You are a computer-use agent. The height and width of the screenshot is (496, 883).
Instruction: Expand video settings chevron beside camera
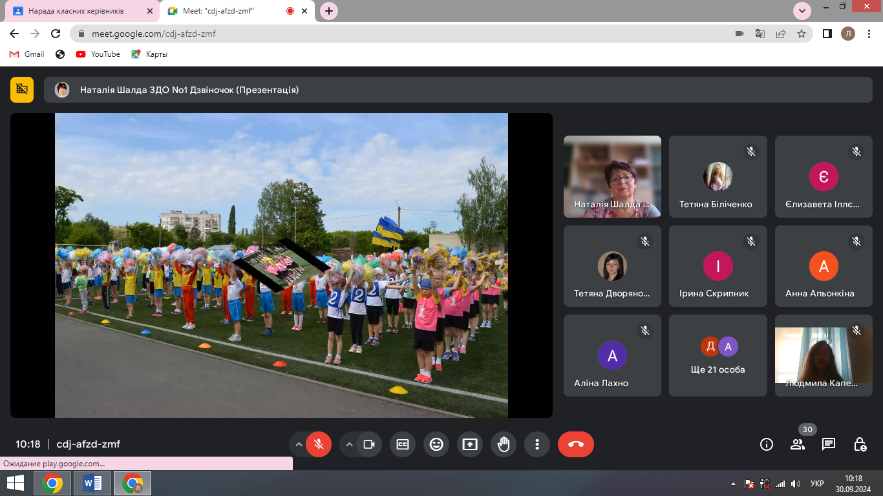click(349, 444)
